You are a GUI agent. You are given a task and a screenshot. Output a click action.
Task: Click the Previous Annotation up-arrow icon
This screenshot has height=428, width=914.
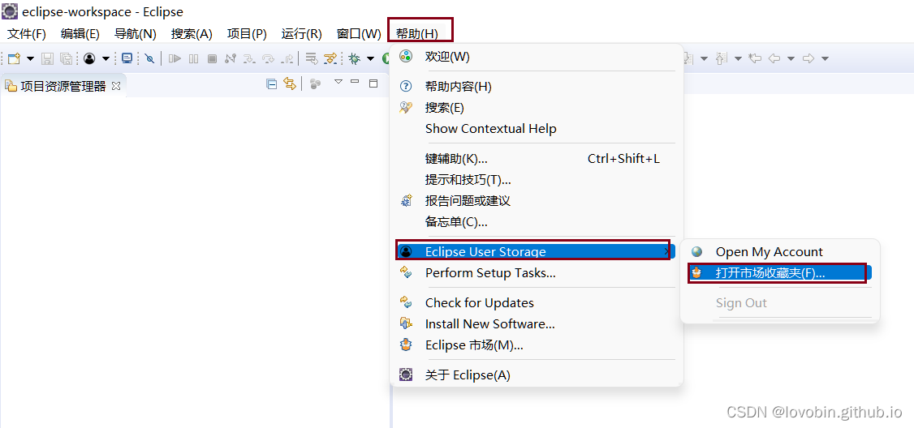pos(722,58)
